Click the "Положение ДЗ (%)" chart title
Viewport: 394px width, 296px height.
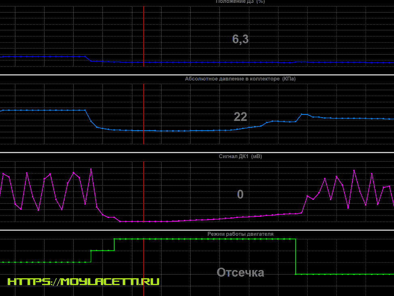[x=240, y=2]
